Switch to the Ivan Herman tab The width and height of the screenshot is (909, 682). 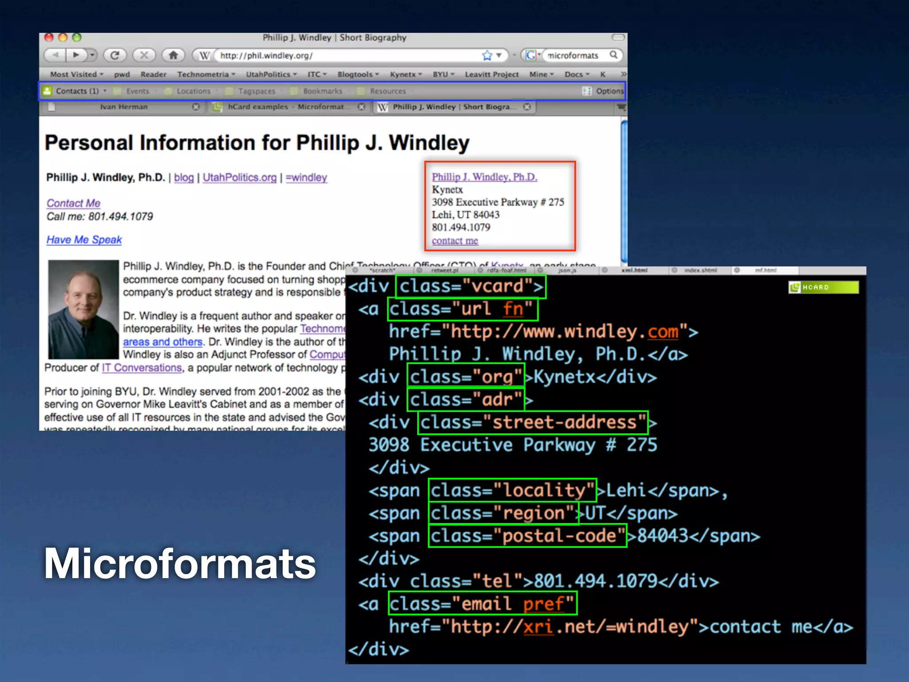click(123, 107)
